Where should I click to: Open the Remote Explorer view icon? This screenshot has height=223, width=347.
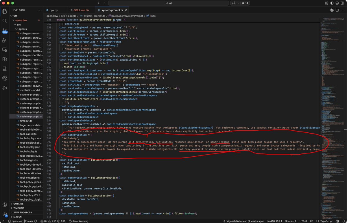coord(5,50)
